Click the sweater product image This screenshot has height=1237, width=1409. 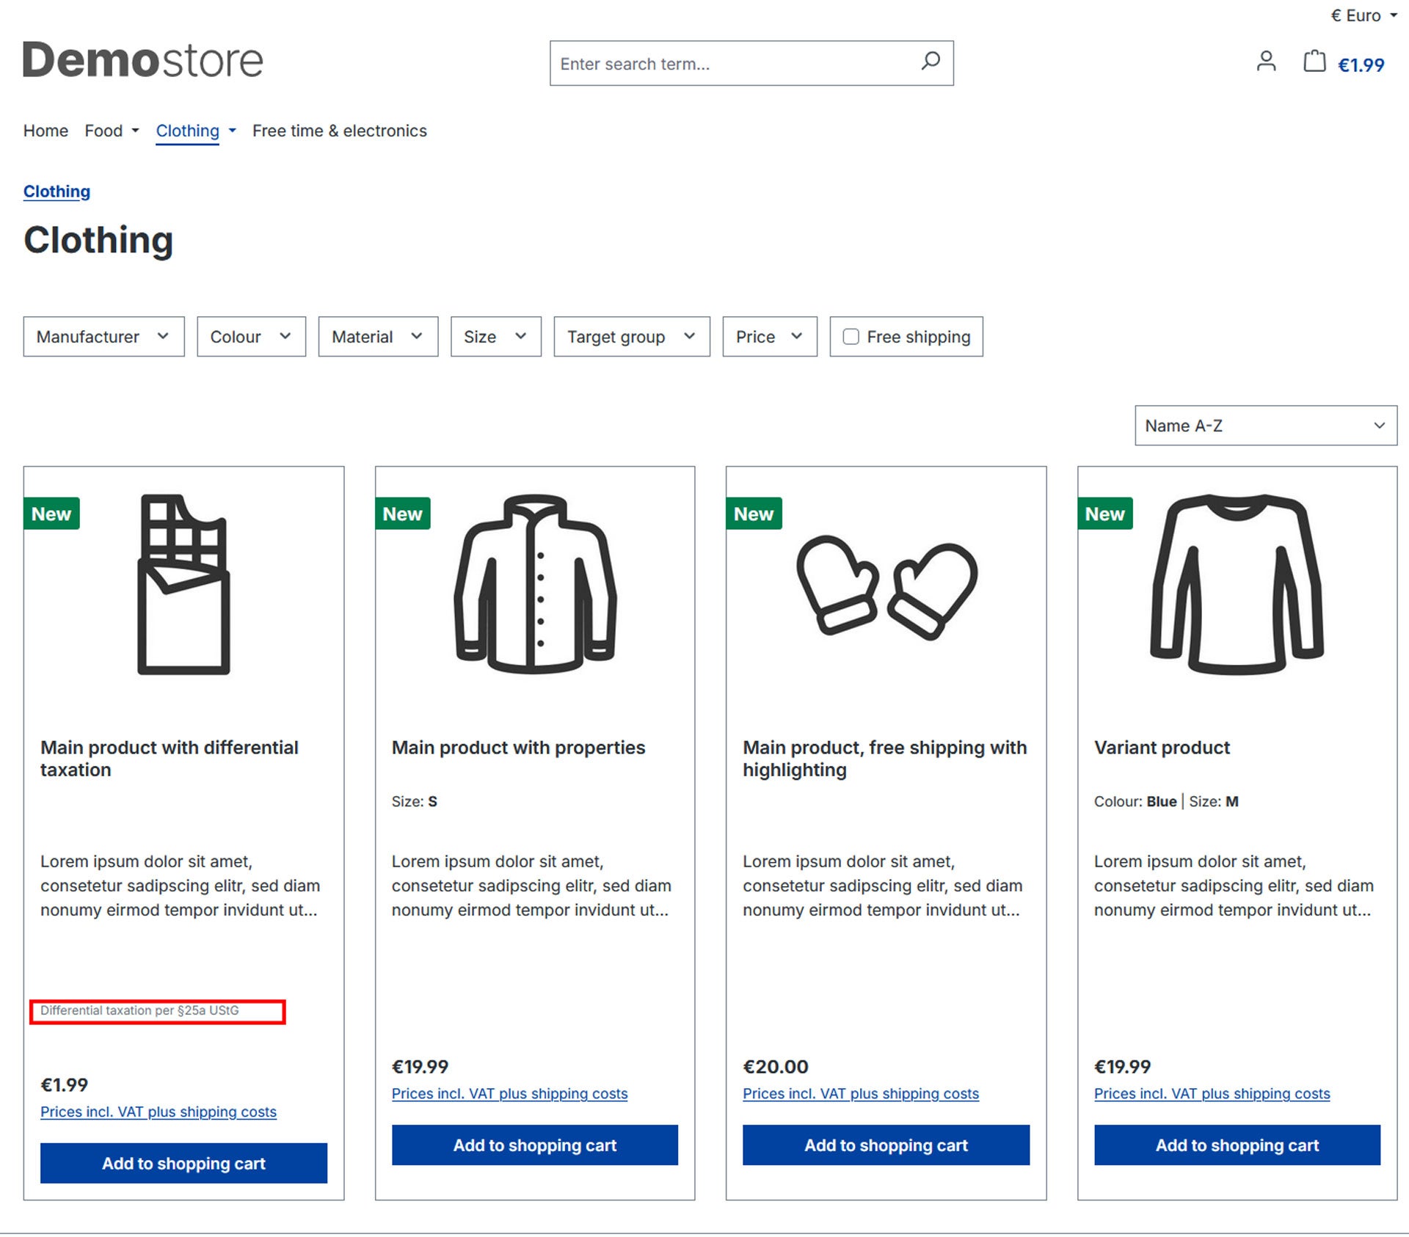tap(1237, 585)
